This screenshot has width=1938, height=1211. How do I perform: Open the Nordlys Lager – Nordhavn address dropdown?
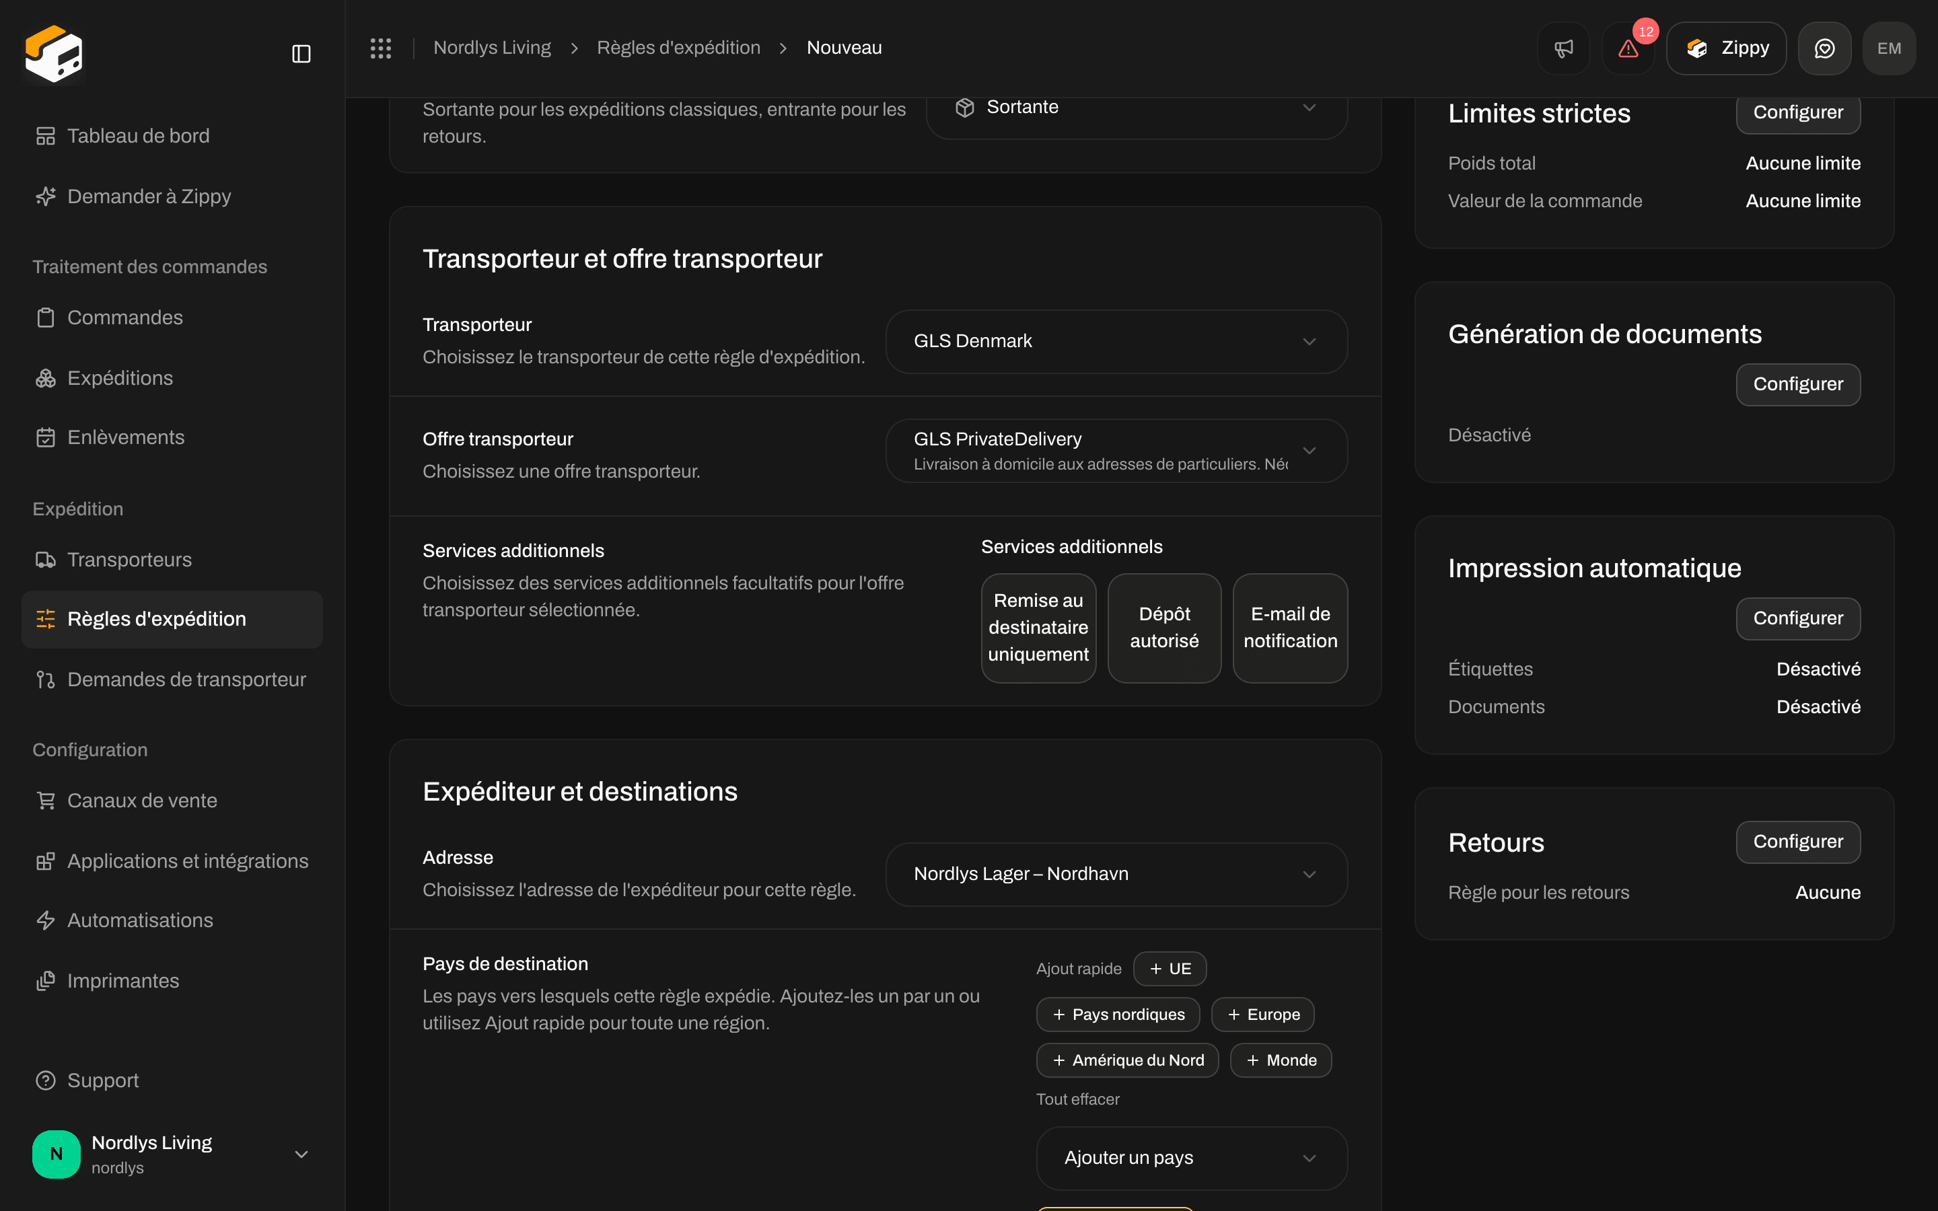coord(1116,875)
